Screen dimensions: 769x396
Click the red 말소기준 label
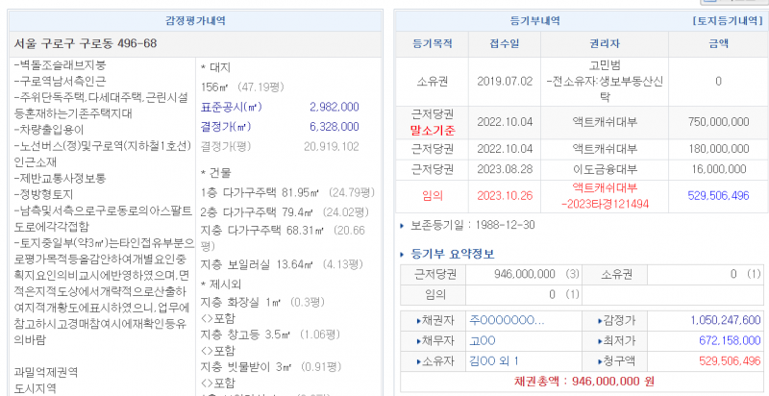point(432,128)
